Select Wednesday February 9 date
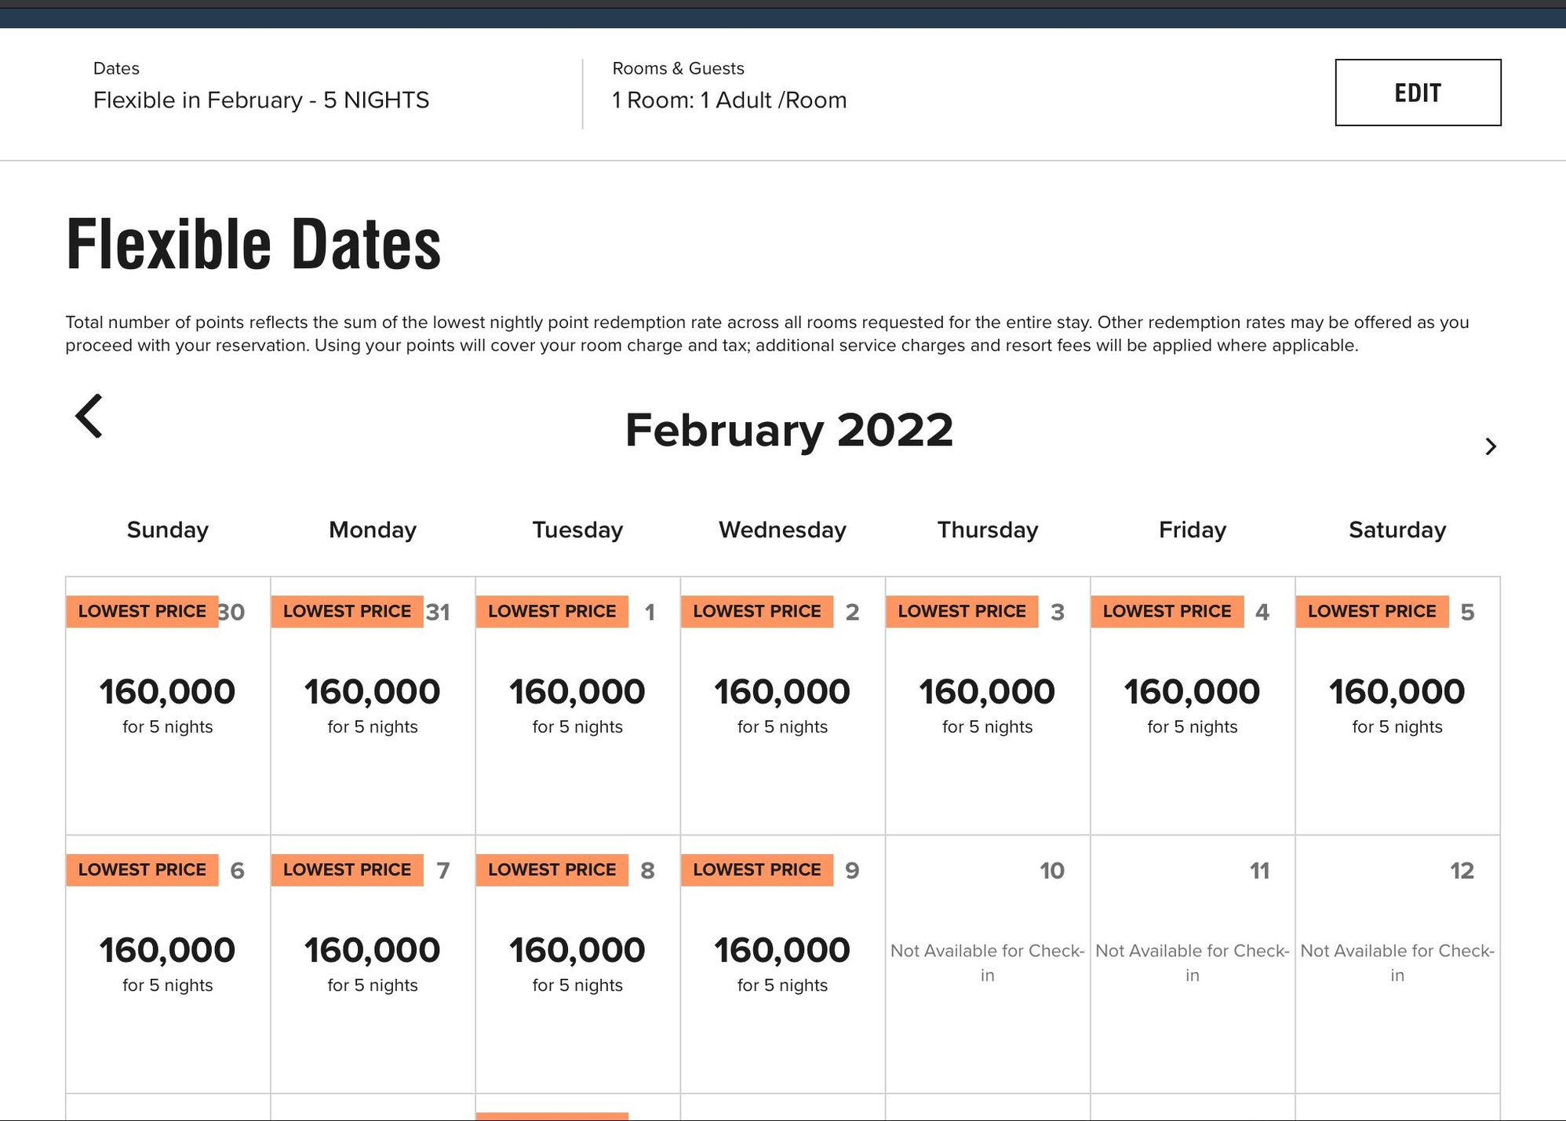Screen dimensions: 1566x1121 (782, 964)
